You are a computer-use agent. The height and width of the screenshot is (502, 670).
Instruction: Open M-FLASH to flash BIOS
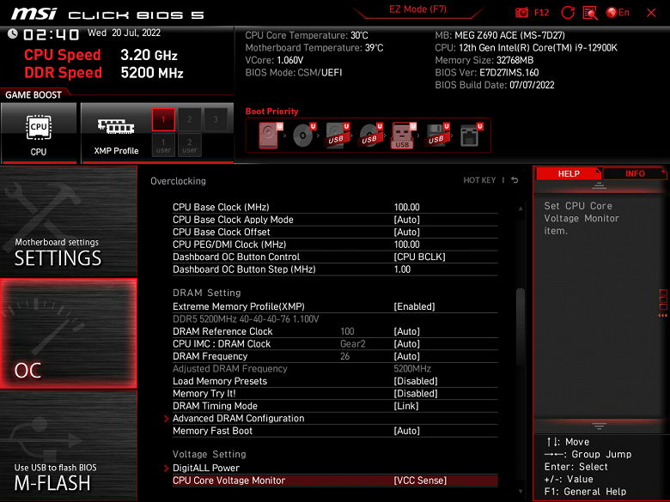(x=69, y=445)
